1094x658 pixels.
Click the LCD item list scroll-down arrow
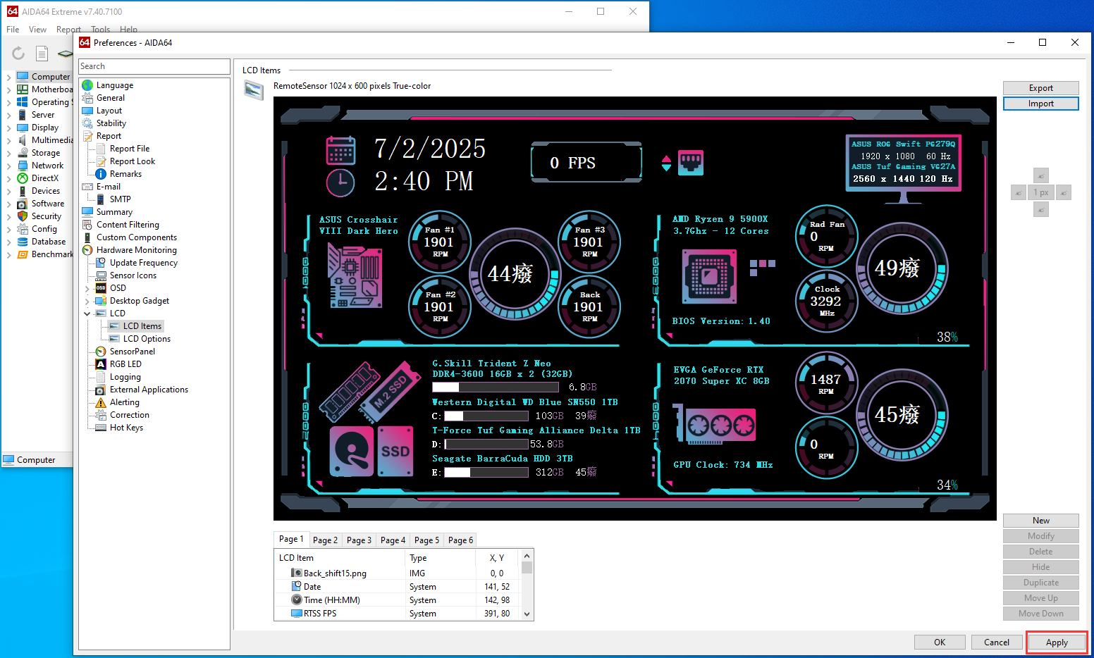tap(527, 614)
